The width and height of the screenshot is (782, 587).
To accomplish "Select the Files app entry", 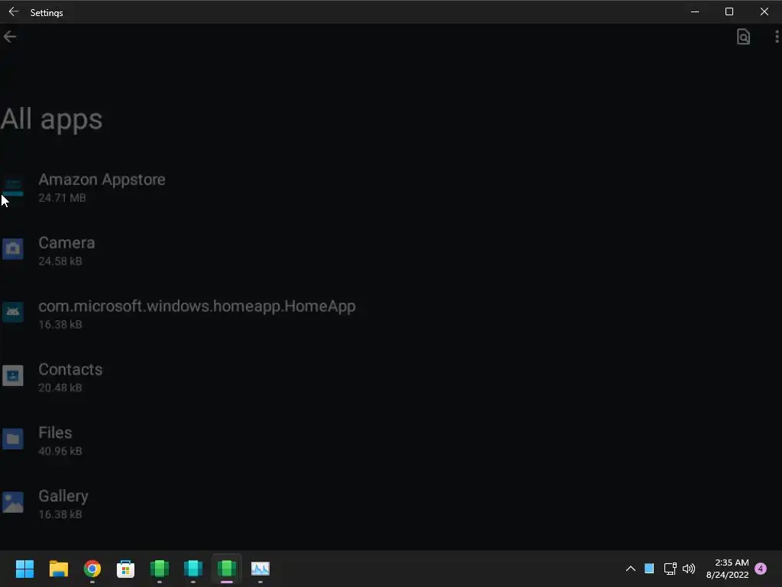I will 391,441.
